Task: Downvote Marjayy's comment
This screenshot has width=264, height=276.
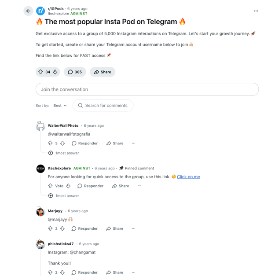Action: point(62,228)
